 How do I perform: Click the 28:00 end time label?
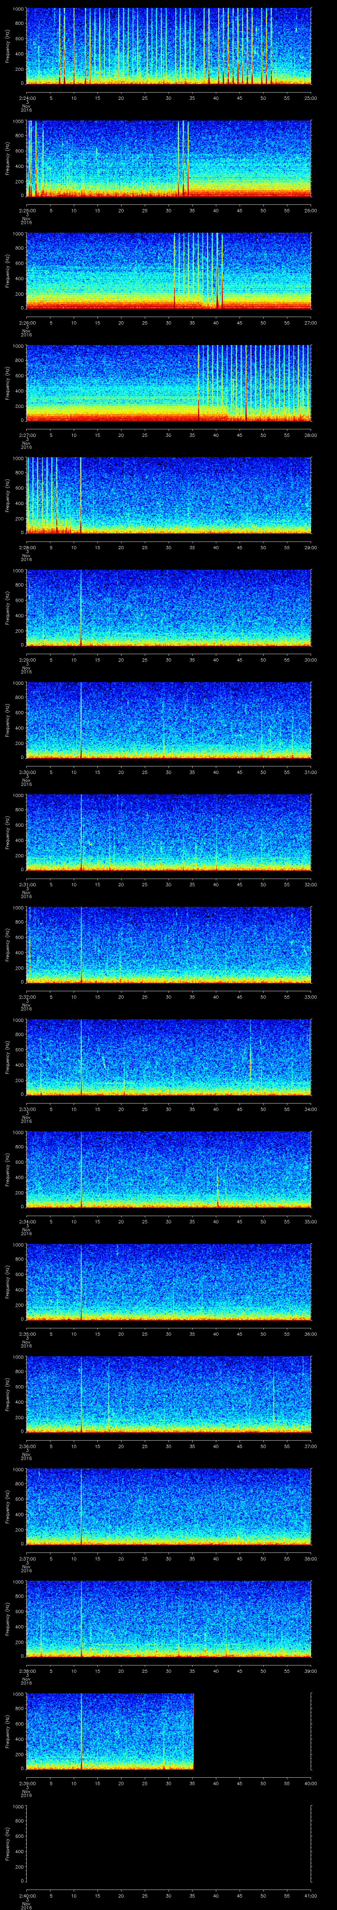(x=310, y=435)
